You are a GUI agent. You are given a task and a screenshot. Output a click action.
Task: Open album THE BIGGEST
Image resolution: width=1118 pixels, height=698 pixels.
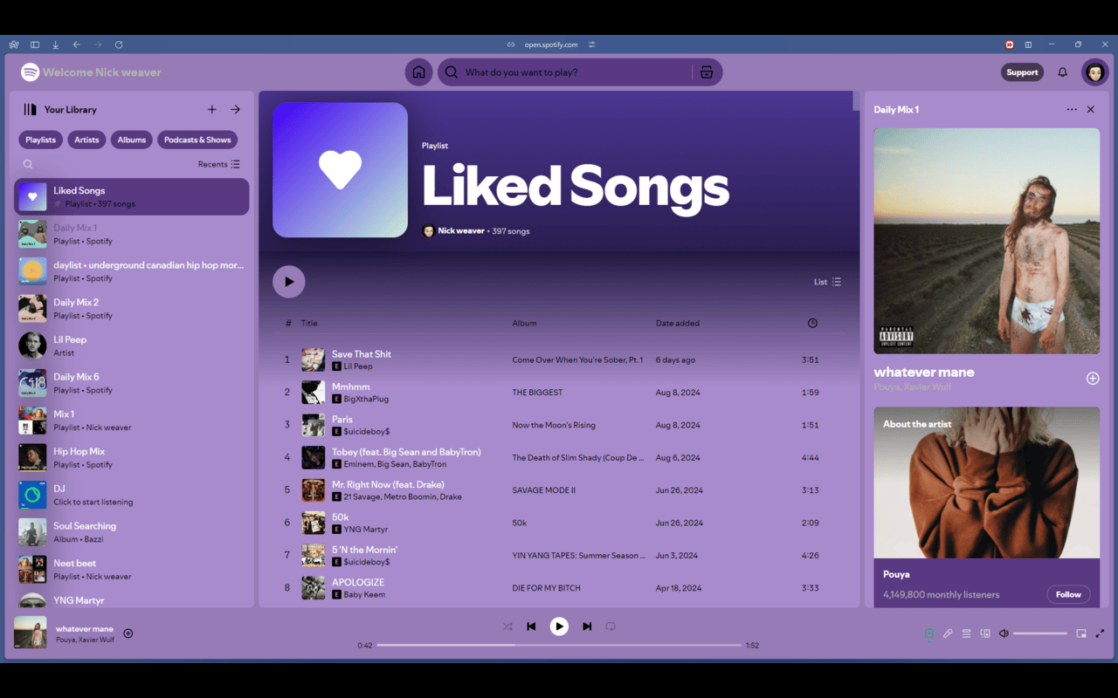537,393
